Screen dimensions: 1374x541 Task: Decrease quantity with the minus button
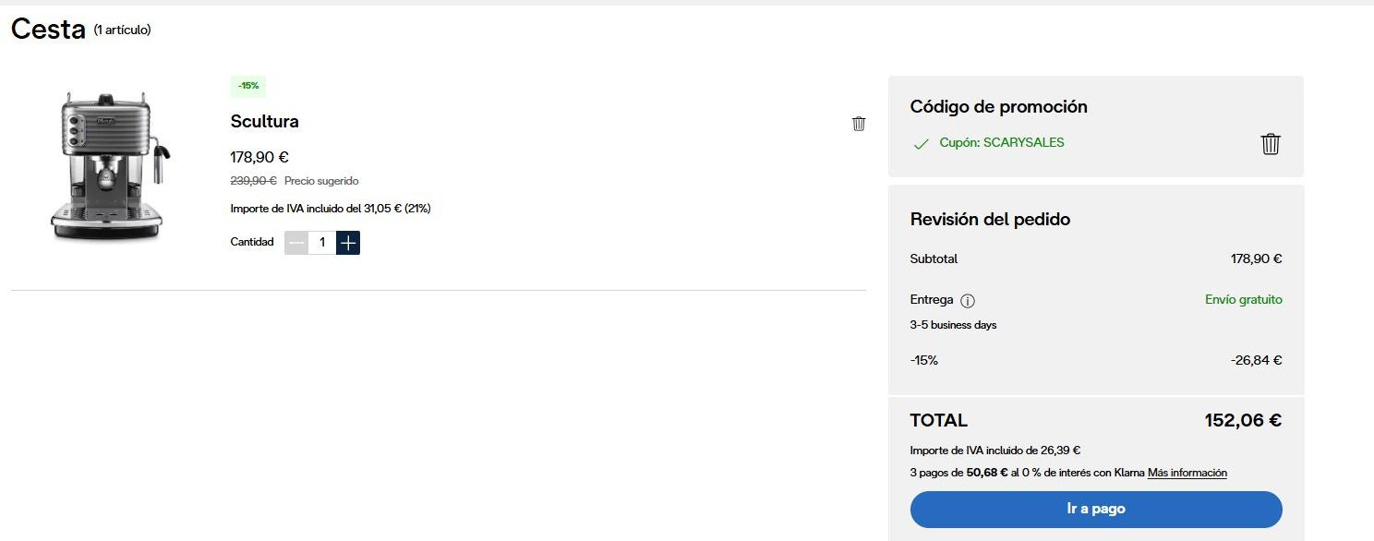tap(296, 243)
